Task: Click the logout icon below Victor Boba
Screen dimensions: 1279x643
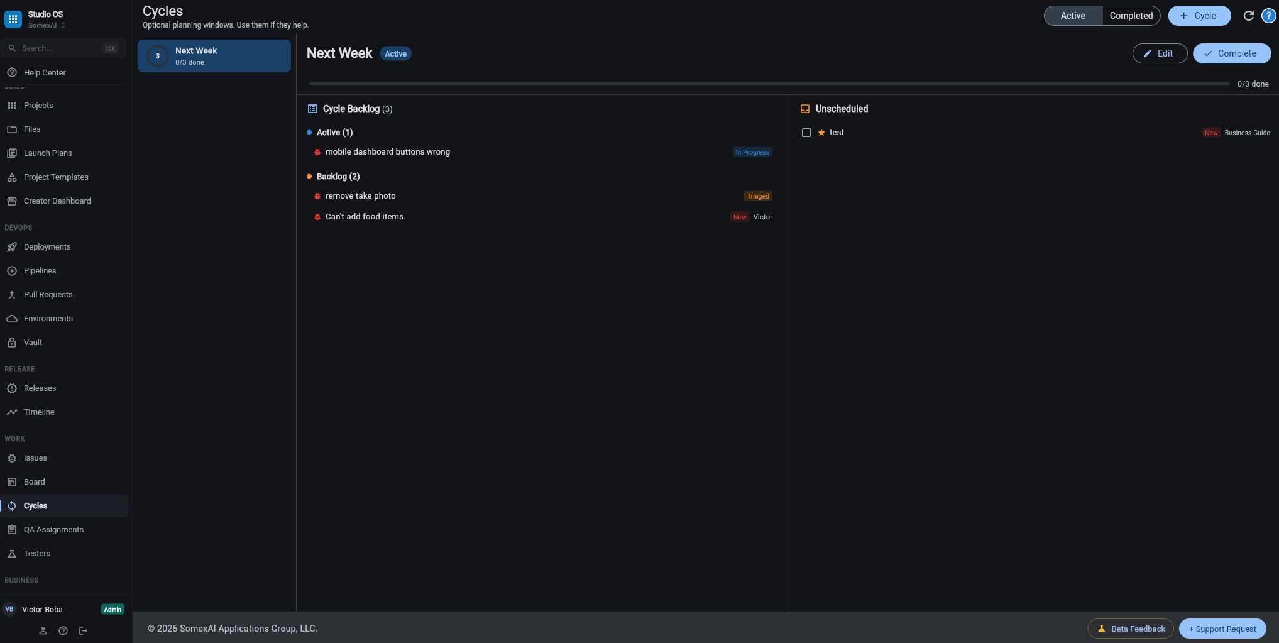Action: coord(83,630)
